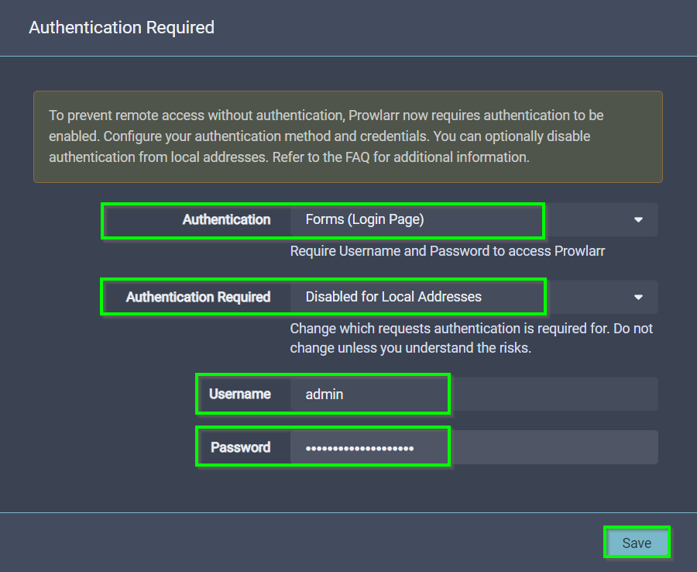Click into the Password field
This screenshot has height=572, width=697.
click(472, 447)
